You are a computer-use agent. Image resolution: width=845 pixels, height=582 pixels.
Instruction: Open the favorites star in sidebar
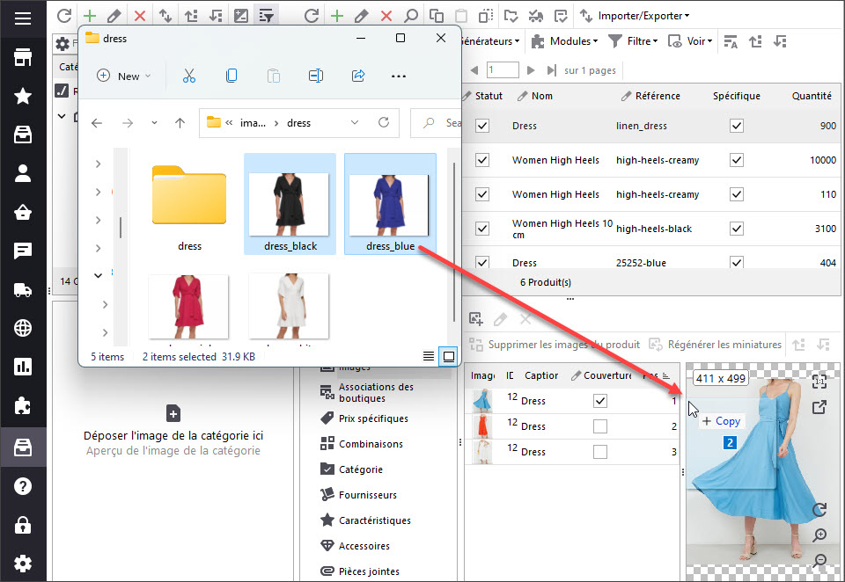click(x=23, y=96)
